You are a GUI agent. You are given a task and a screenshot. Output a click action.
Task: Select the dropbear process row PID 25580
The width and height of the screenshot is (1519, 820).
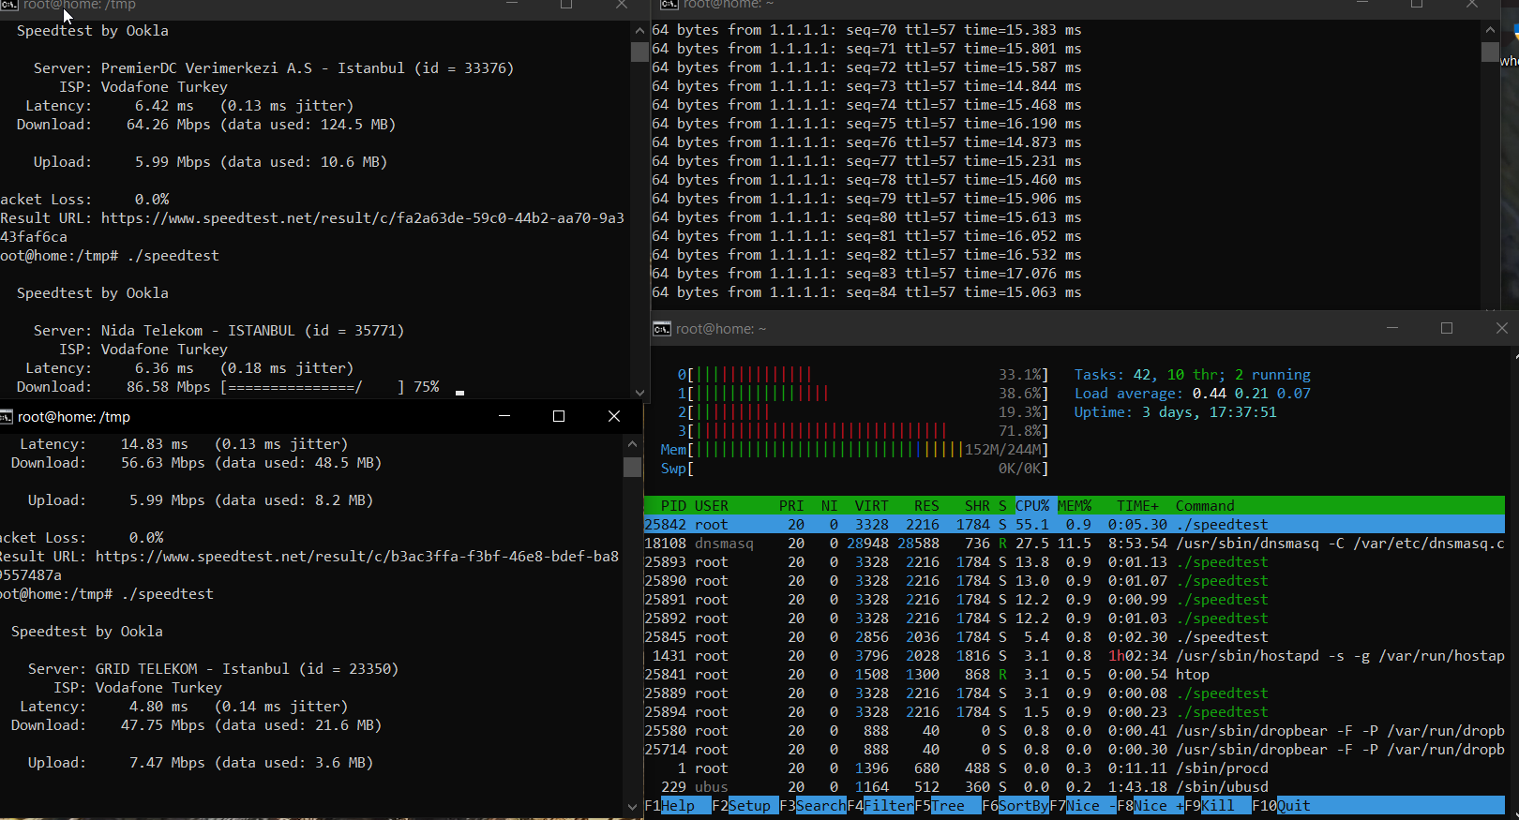[x=1075, y=731]
